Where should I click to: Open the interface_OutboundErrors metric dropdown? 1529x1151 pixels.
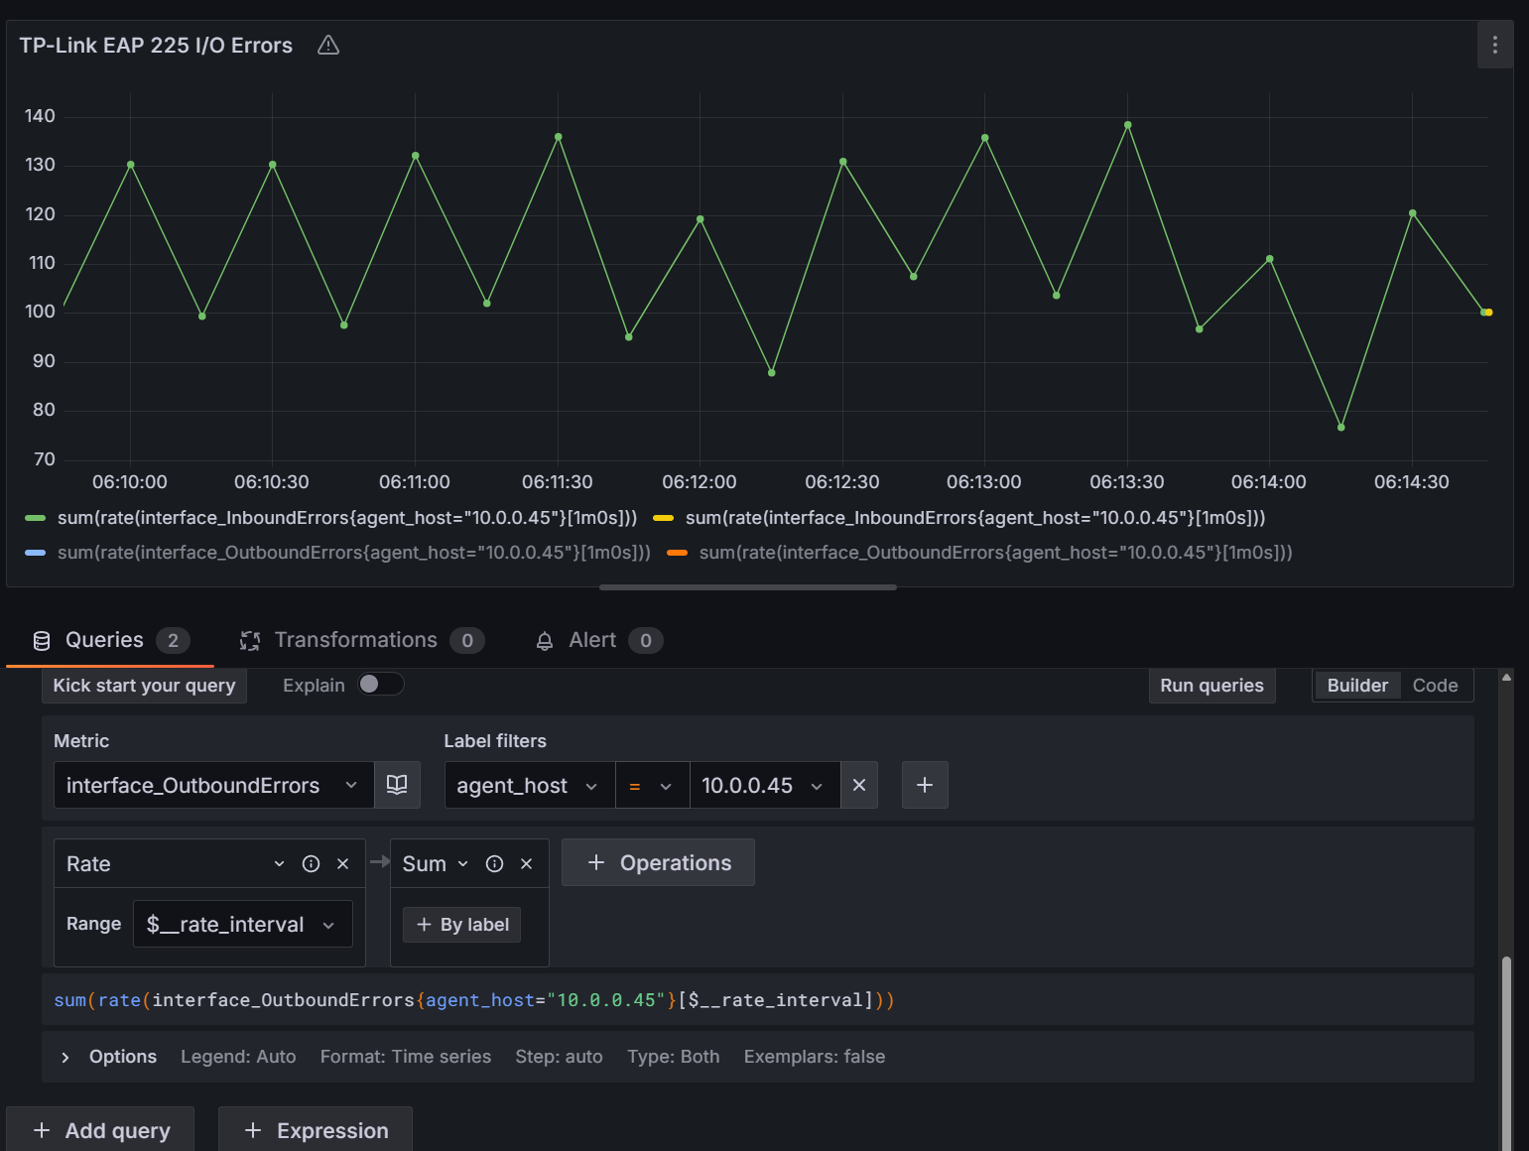212,785
